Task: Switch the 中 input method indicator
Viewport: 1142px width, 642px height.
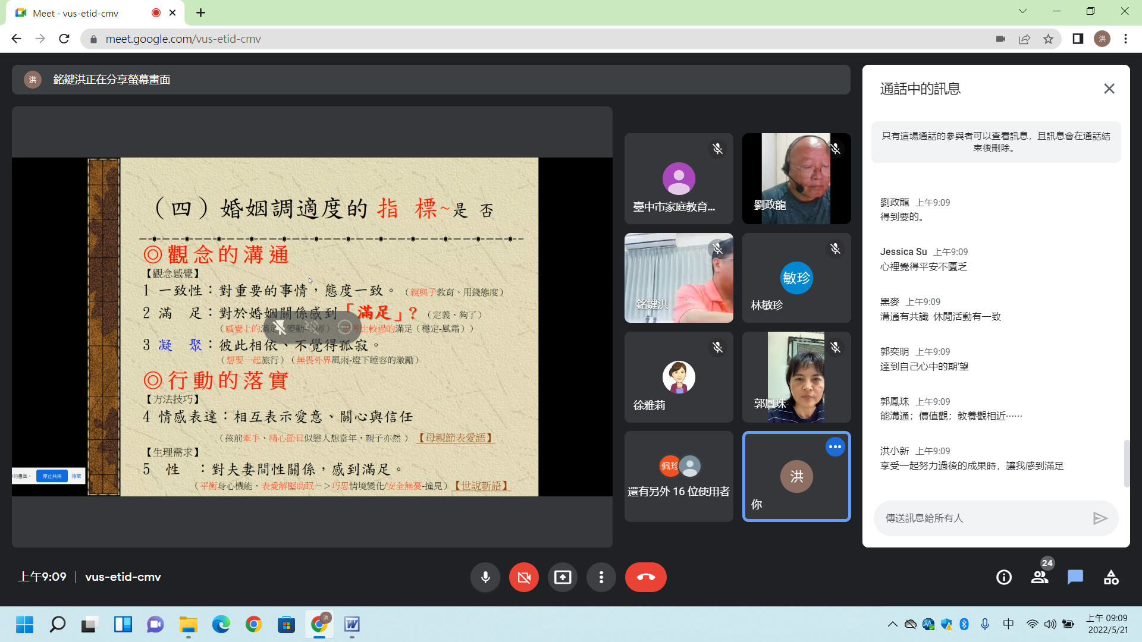Action: click(1008, 624)
